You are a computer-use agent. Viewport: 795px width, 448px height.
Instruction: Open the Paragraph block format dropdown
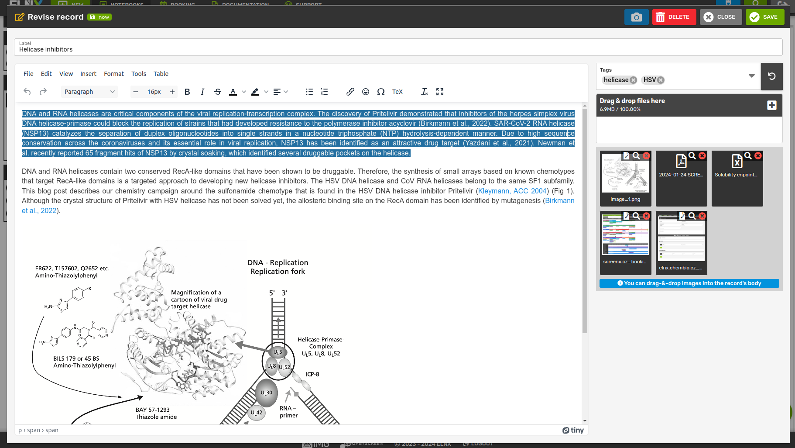[x=89, y=92]
